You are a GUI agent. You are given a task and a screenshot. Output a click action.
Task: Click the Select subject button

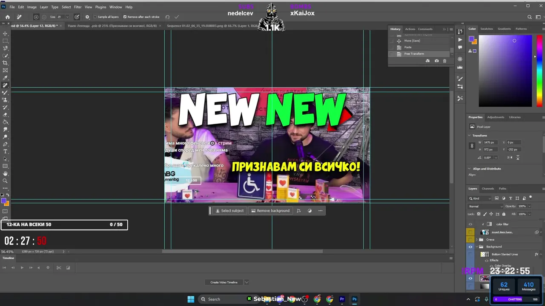(229, 211)
